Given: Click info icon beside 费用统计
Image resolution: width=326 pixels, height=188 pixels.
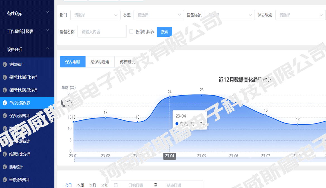Looking at the screenshot, I should pos(4,167).
